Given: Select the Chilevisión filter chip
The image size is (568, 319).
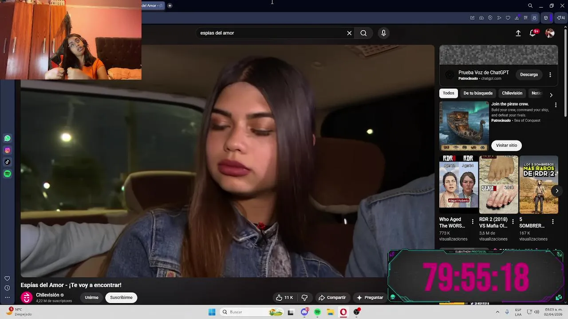Looking at the screenshot, I should pos(512,93).
